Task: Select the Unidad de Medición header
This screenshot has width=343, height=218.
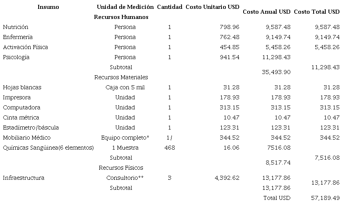Action: point(125,7)
